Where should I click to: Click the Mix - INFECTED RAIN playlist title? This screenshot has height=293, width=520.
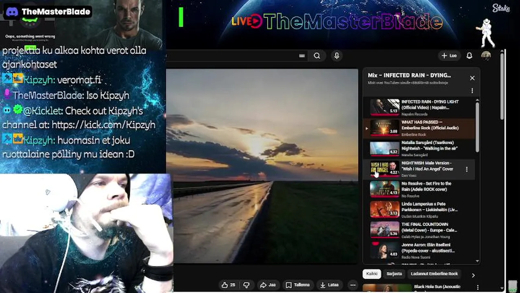click(409, 75)
